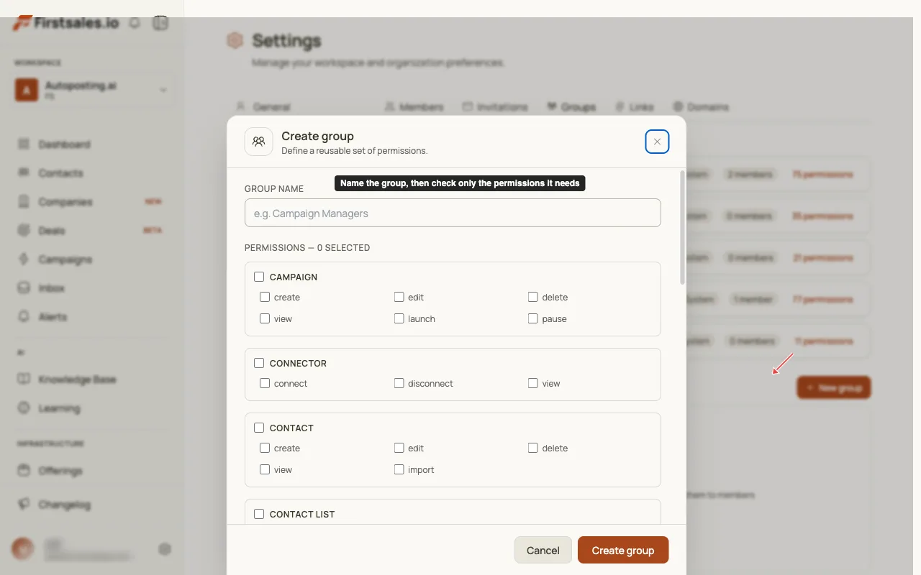Click the Companies building icon
Image resolution: width=921 pixels, height=575 pixels.
tap(24, 202)
